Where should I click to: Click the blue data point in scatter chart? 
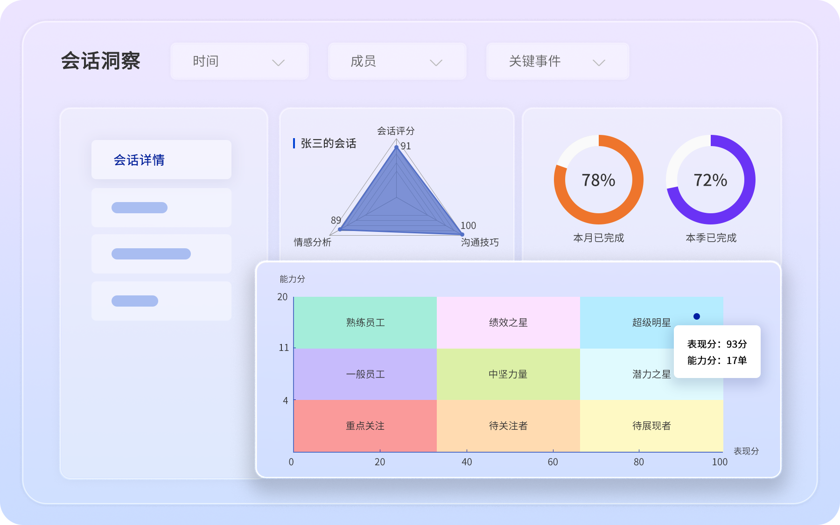point(696,316)
